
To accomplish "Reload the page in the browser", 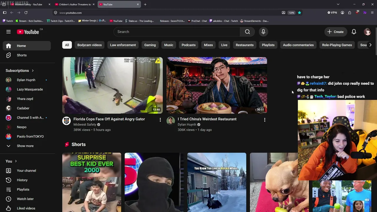I will click(26, 13).
